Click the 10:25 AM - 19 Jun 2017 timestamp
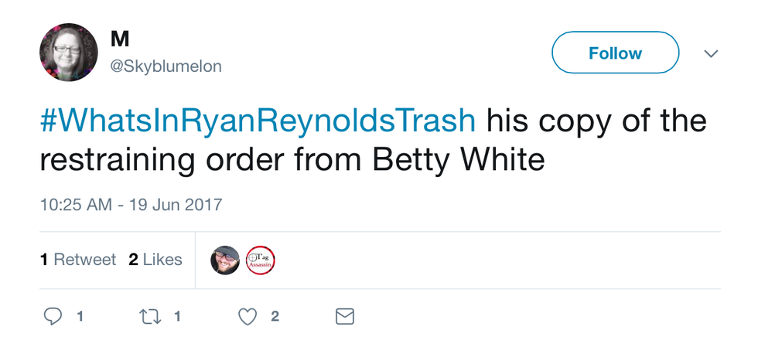 click(x=131, y=205)
